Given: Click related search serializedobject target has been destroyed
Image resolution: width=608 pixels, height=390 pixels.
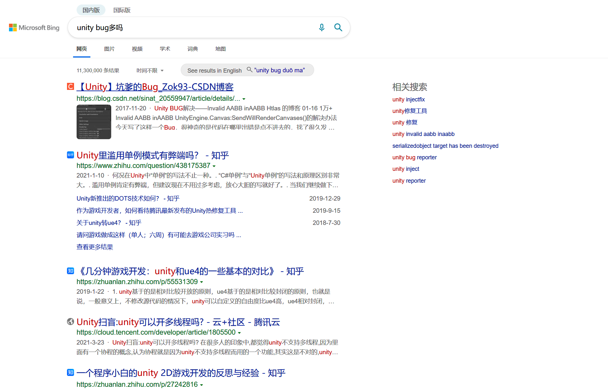Looking at the screenshot, I should coord(446,146).
